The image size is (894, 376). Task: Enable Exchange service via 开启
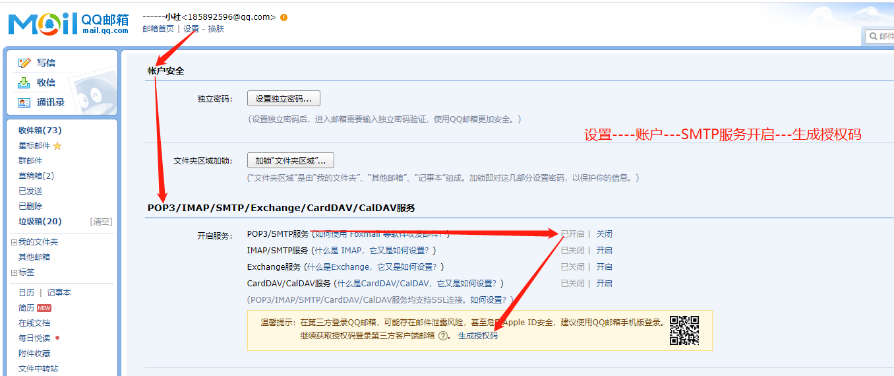(604, 267)
